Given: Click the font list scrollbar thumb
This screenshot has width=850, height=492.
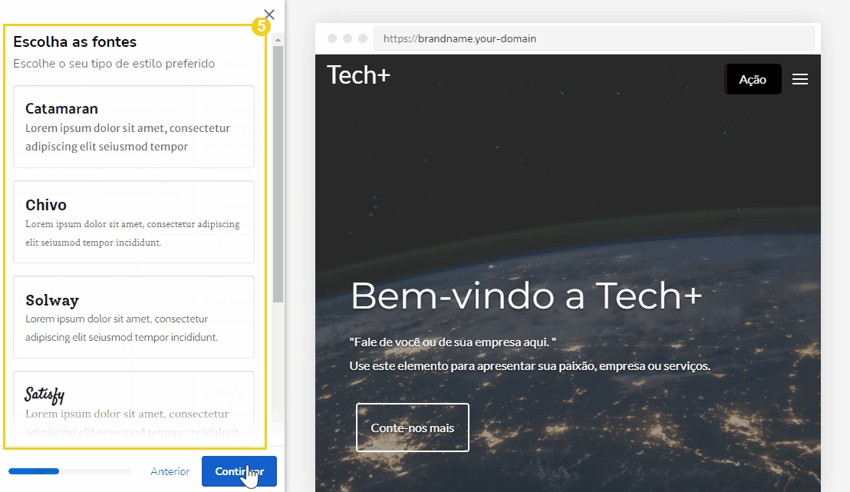Looking at the screenshot, I should pos(278,174).
